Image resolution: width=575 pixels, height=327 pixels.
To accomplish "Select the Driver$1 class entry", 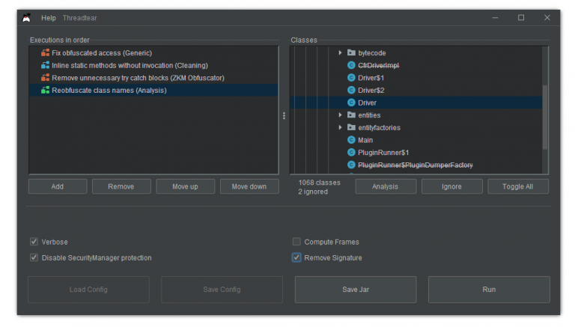I will pyautogui.click(x=371, y=78).
